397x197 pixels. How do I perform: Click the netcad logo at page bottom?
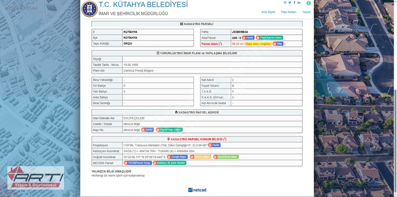[x=197, y=190]
